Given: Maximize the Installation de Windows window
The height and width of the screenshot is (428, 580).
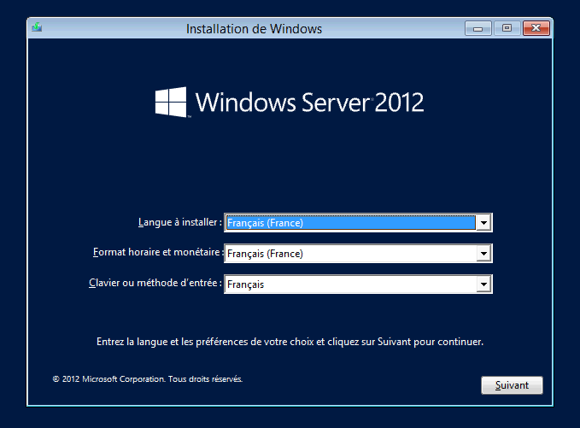Looking at the screenshot, I should pos(507,28).
